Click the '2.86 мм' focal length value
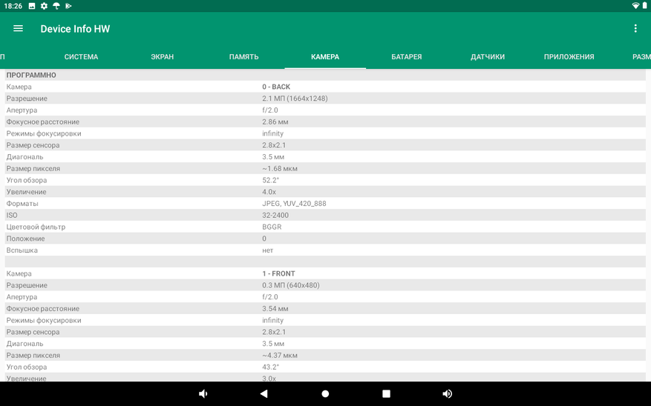This screenshot has width=651, height=406. 275,122
